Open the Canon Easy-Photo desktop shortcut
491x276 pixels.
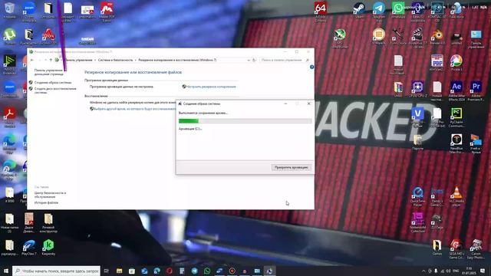click(x=476, y=249)
